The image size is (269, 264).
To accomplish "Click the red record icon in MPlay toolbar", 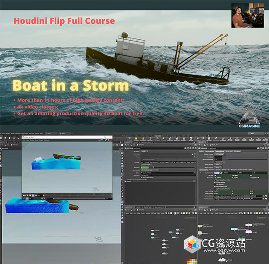I will (109, 140).
